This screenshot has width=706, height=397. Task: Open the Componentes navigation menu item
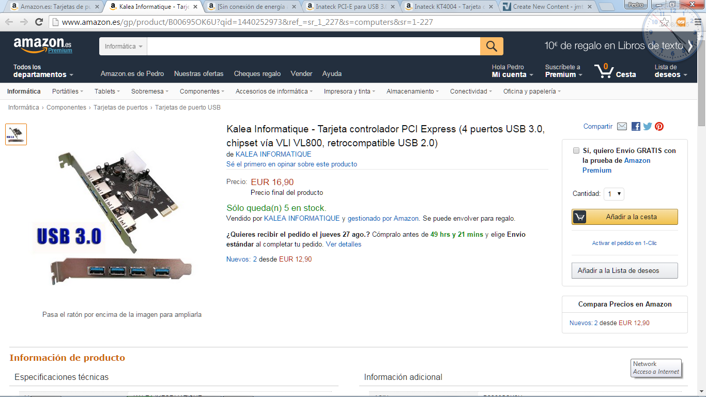click(x=202, y=91)
